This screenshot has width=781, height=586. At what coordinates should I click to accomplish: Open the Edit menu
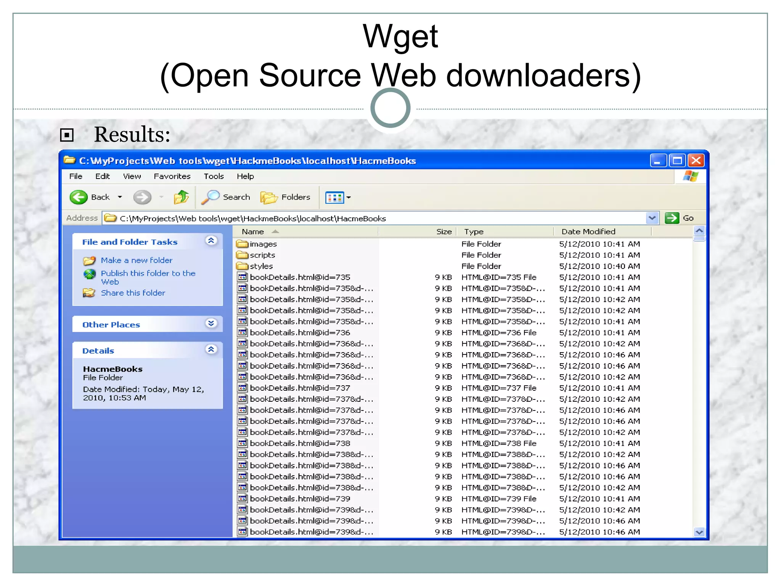pyautogui.click(x=103, y=176)
